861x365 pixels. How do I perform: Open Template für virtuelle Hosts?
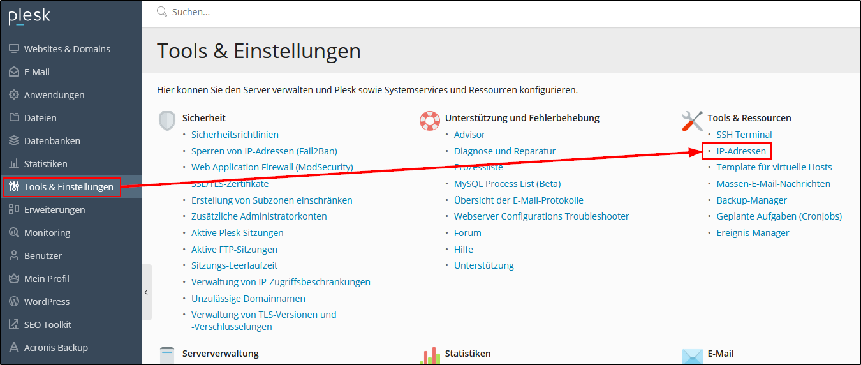(x=774, y=167)
